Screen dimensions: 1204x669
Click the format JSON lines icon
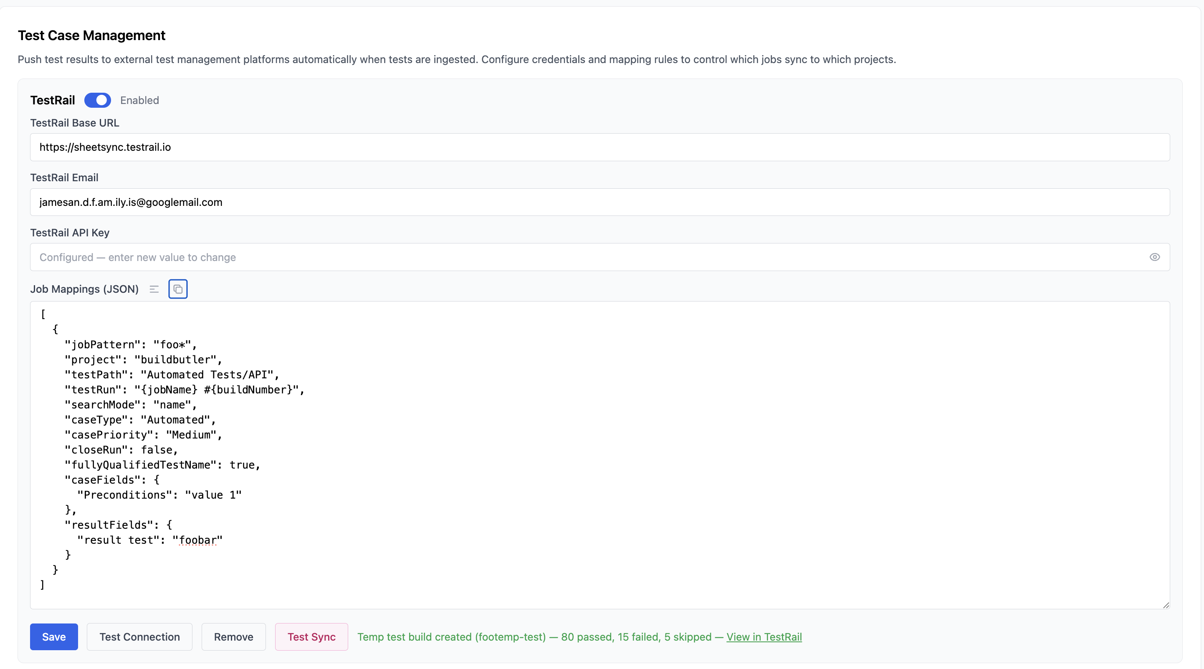pyautogui.click(x=154, y=289)
